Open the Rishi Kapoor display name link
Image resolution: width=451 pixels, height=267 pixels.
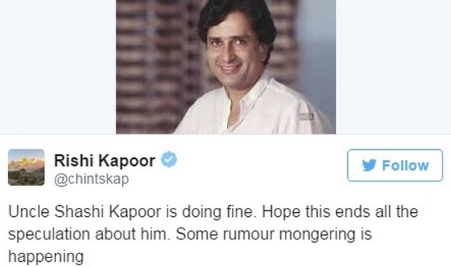pyautogui.click(x=104, y=160)
